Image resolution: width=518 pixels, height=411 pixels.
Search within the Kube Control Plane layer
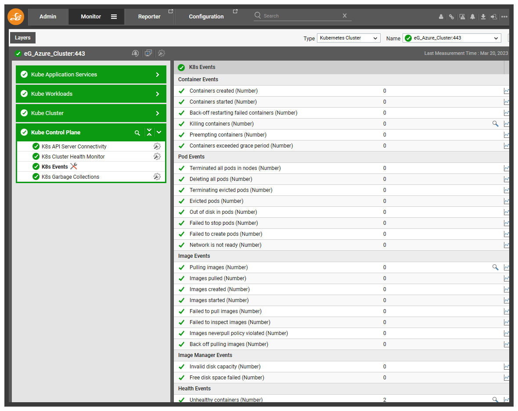137,133
